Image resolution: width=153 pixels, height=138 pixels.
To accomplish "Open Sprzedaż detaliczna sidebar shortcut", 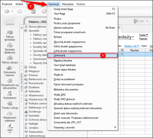I will [10, 48].
